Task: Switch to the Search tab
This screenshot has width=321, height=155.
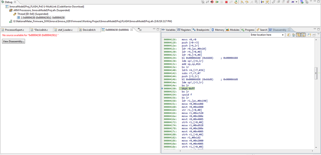Action: (x=262, y=30)
